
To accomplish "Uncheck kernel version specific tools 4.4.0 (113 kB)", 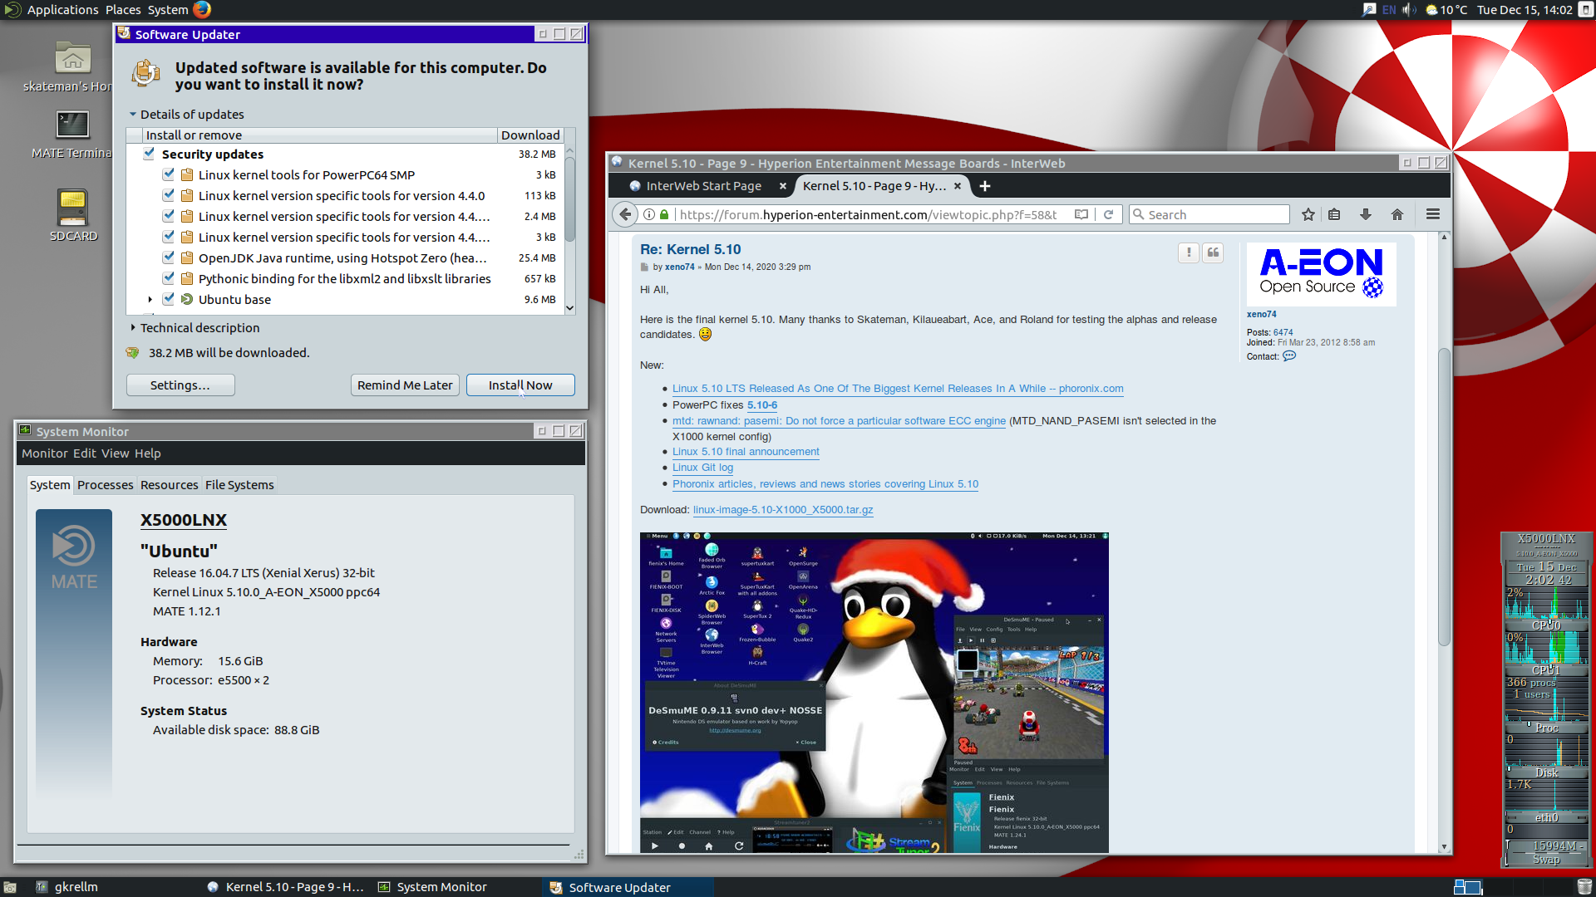I will [x=169, y=195].
